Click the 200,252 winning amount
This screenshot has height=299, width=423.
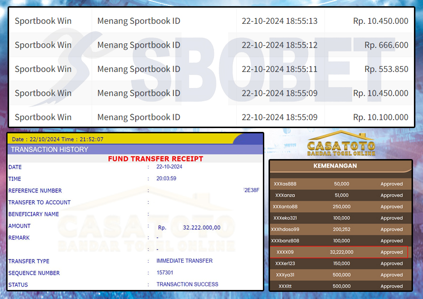341,229
